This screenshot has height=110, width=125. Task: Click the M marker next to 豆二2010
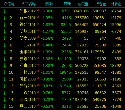38,105
